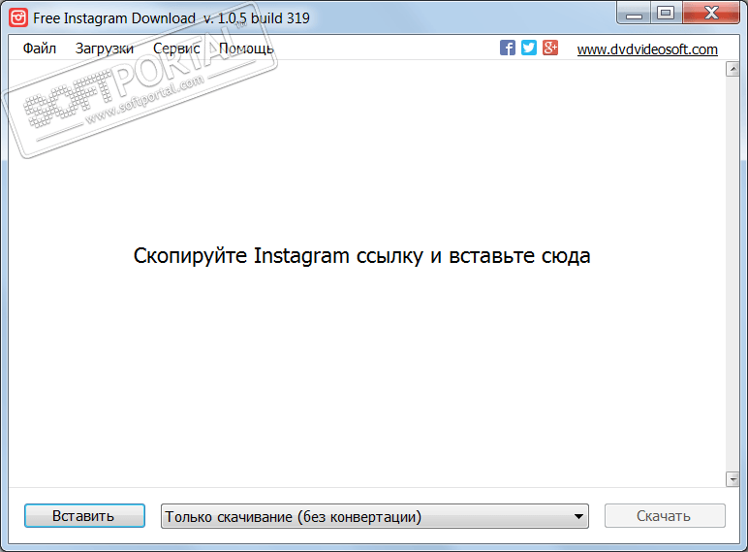Click the Скачать button
Screen dimensions: 748x552
[665, 516]
